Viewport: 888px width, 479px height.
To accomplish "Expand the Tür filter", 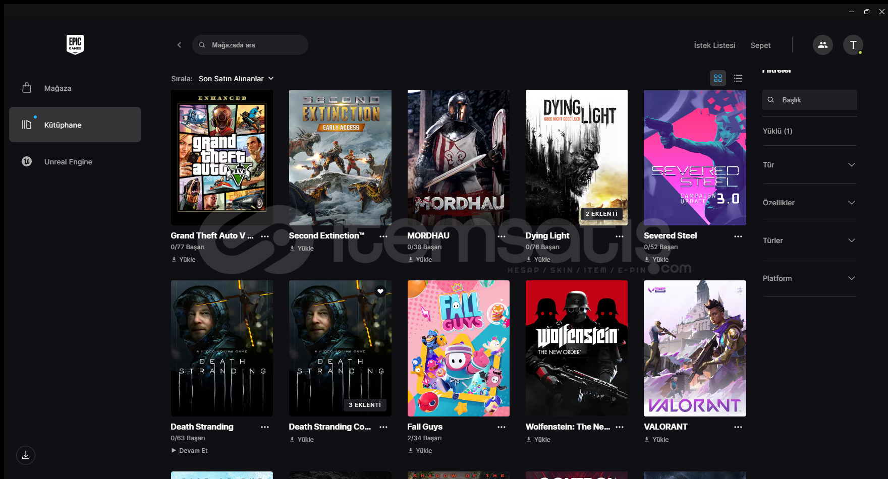I will click(809, 165).
